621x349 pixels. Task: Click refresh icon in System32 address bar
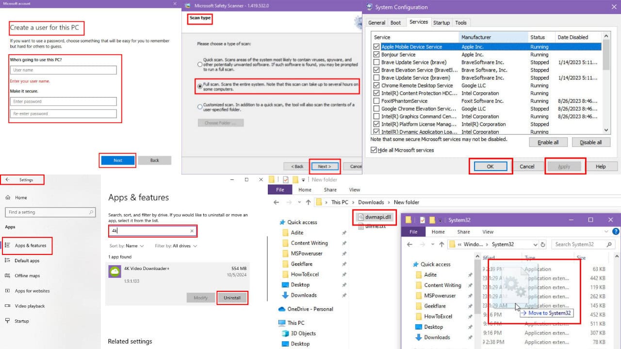[x=543, y=244]
